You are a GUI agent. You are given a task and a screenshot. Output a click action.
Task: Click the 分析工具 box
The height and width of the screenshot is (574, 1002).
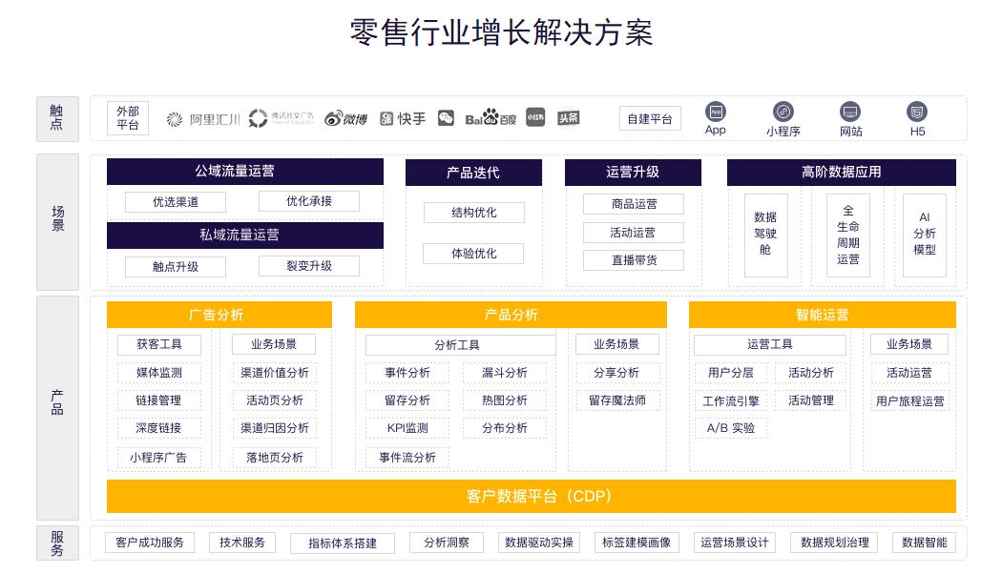(x=461, y=345)
